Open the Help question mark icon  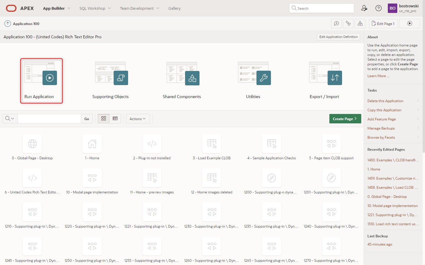coord(378,8)
